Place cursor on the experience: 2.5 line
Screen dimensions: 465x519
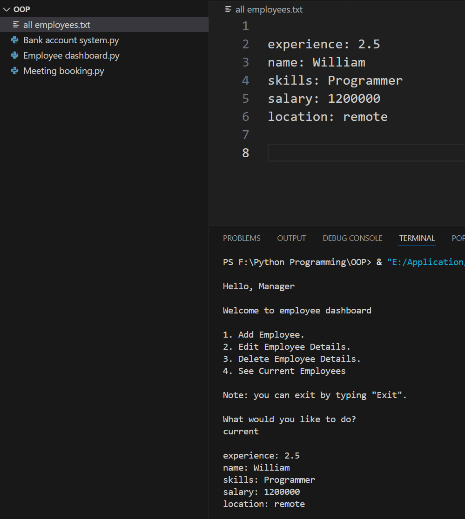coord(323,44)
